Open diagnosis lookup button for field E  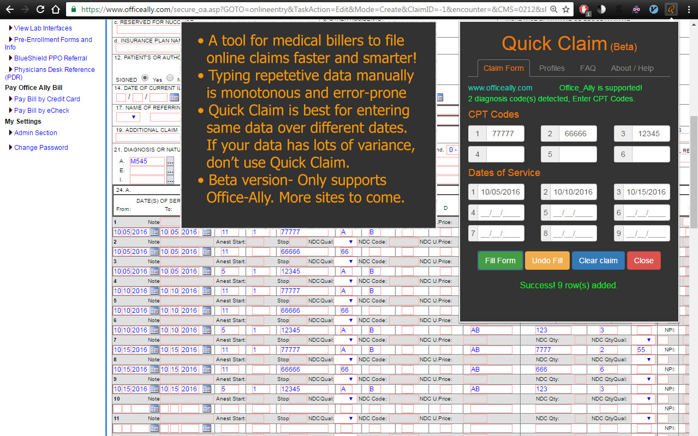click(170, 171)
